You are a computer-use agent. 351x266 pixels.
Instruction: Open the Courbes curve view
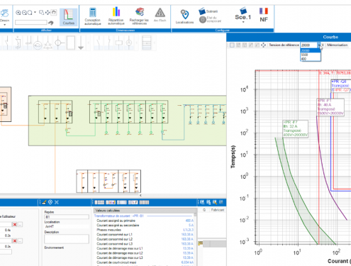click(x=68, y=17)
